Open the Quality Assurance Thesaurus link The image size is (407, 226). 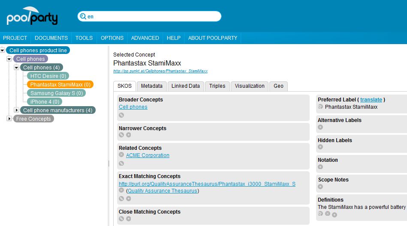click(163, 191)
